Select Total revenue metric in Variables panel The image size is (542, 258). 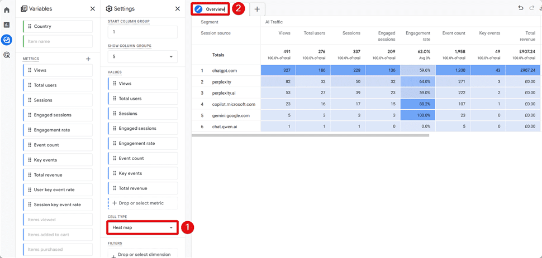coord(58,175)
